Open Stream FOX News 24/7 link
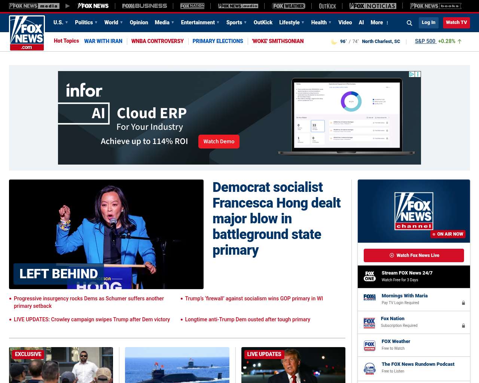This screenshot has width=479, height=383. click(407, 273)
